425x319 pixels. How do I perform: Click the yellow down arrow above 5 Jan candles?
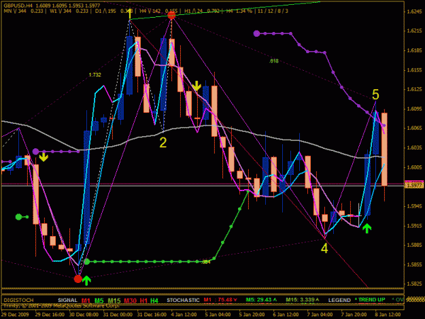[197, 86]
